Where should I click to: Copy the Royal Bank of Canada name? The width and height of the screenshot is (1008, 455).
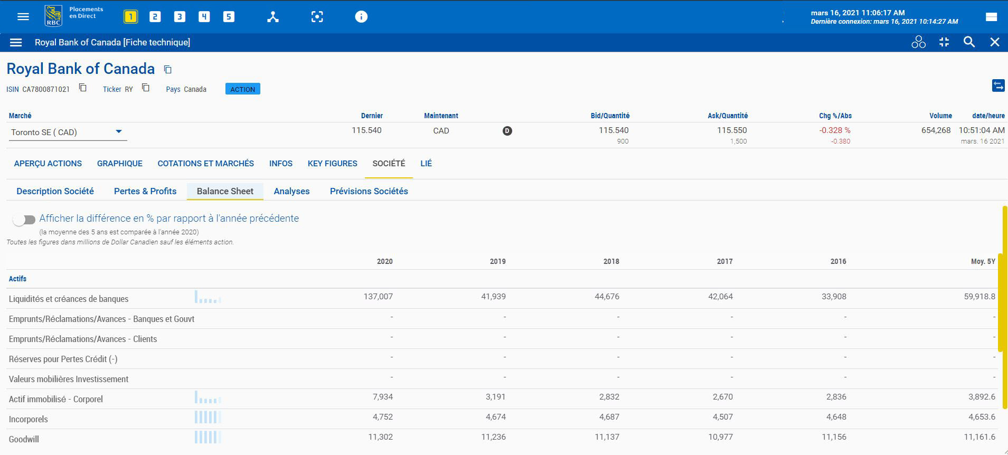tap(167, 69)
